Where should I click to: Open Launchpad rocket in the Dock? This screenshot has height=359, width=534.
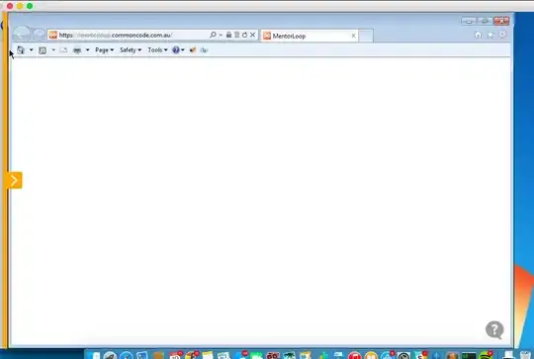pos(110,356)
